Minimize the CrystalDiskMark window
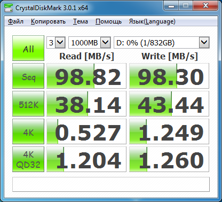The image size is (222, 202). (171, 6)
